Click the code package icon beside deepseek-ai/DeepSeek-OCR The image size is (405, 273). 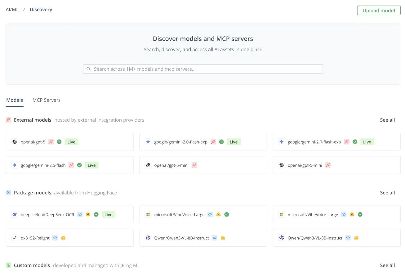pos(80,214)
